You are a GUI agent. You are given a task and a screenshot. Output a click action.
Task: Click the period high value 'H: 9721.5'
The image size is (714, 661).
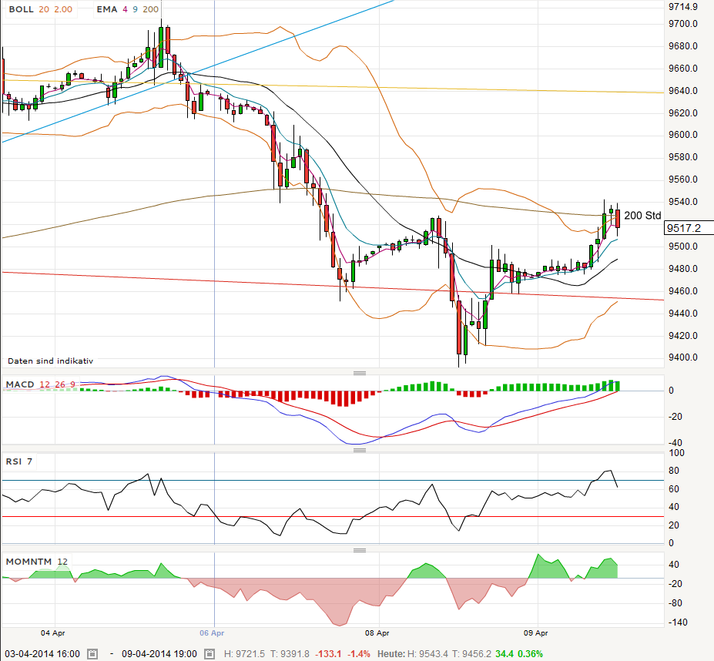[x=244, y=654]
